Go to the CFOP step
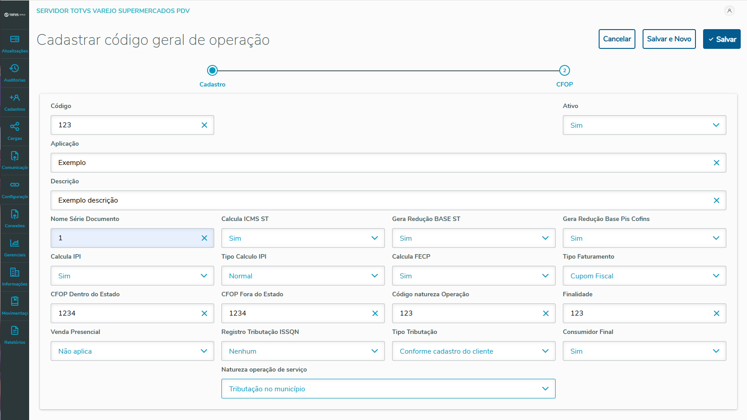This screenshot has width=747, height=420. [564, 71]
